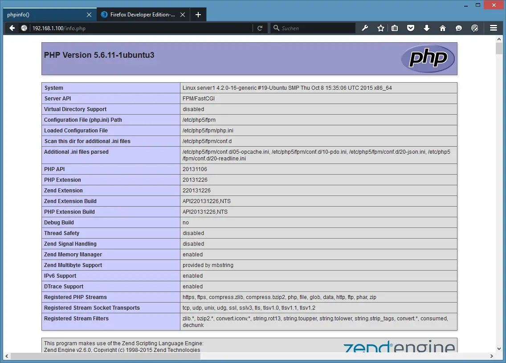Click the WebIDE globe icon
This screenshot has height=363, width=506.
point(475,28)
